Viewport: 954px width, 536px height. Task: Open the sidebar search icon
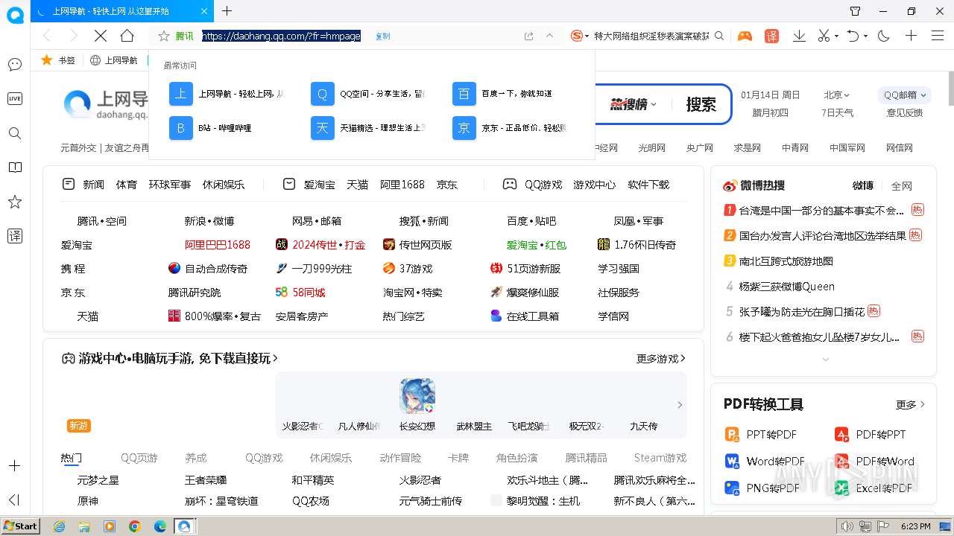[15, 133]
